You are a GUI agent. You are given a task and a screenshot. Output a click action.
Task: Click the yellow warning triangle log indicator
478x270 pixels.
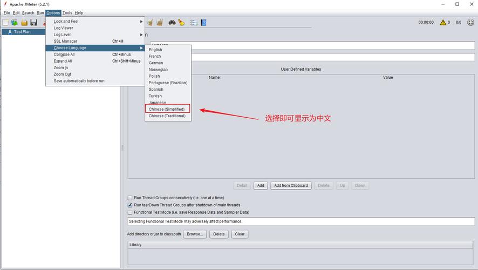pyautogui.click(x=443, y=22)
